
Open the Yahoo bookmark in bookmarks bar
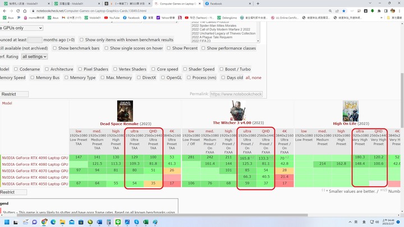pyautogui.click(x=166, y=18)
